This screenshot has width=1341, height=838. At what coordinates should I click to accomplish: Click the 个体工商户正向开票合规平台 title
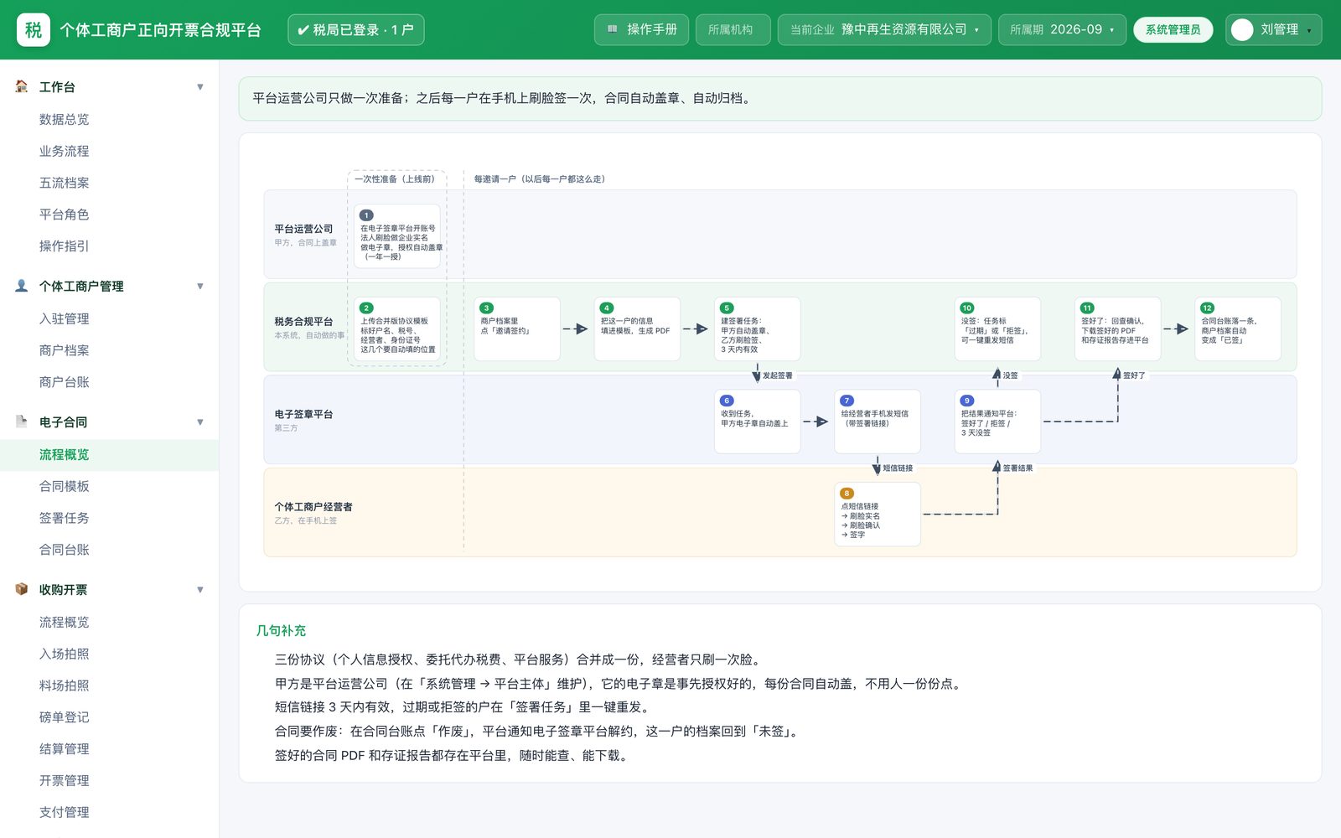pos(161,30)
